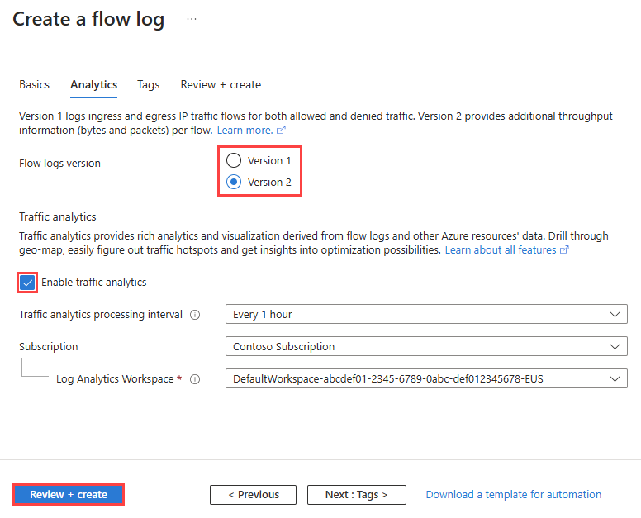The height and width of the screenshot is (518, 641).
Task: Select the Analytics tab
Action: 93,84
